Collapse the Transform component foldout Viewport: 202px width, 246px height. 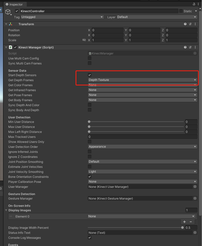[6, 24]
